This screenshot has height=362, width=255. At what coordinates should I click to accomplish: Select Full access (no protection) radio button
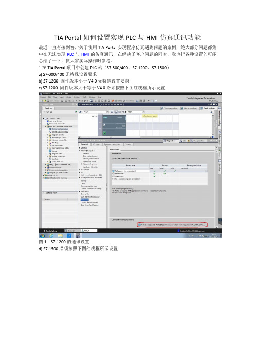click(x=113, y=171)
